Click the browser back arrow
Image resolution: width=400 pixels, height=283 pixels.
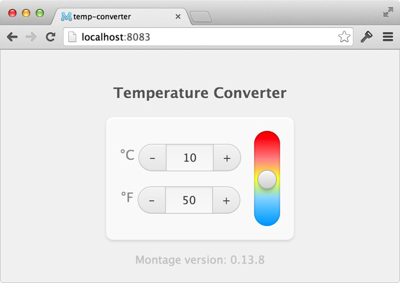pos(12,37)
